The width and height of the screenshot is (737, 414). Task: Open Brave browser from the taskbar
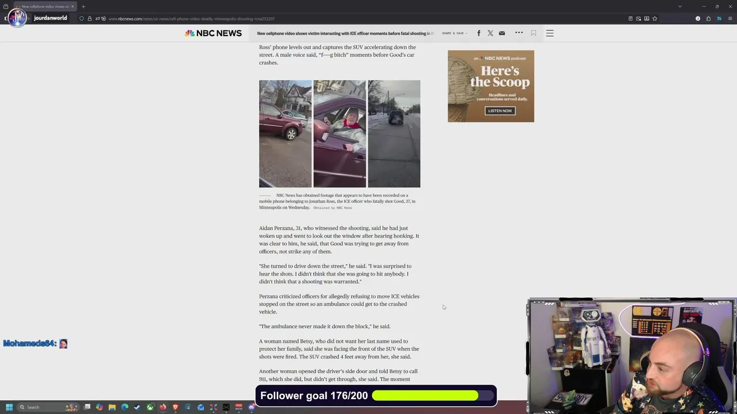[176, 407]
